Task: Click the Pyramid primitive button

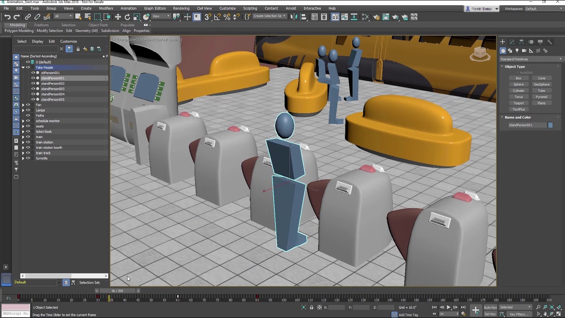Action: click(542, 97)
